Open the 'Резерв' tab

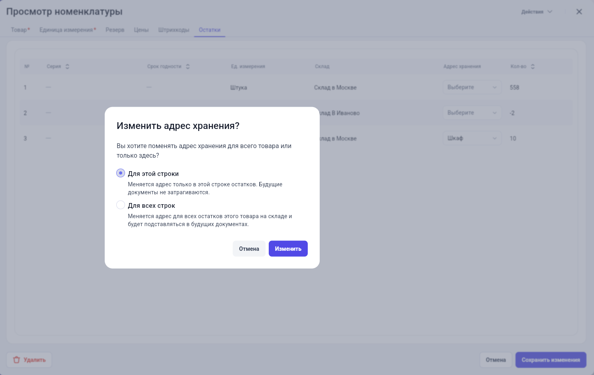click(115, 30)
